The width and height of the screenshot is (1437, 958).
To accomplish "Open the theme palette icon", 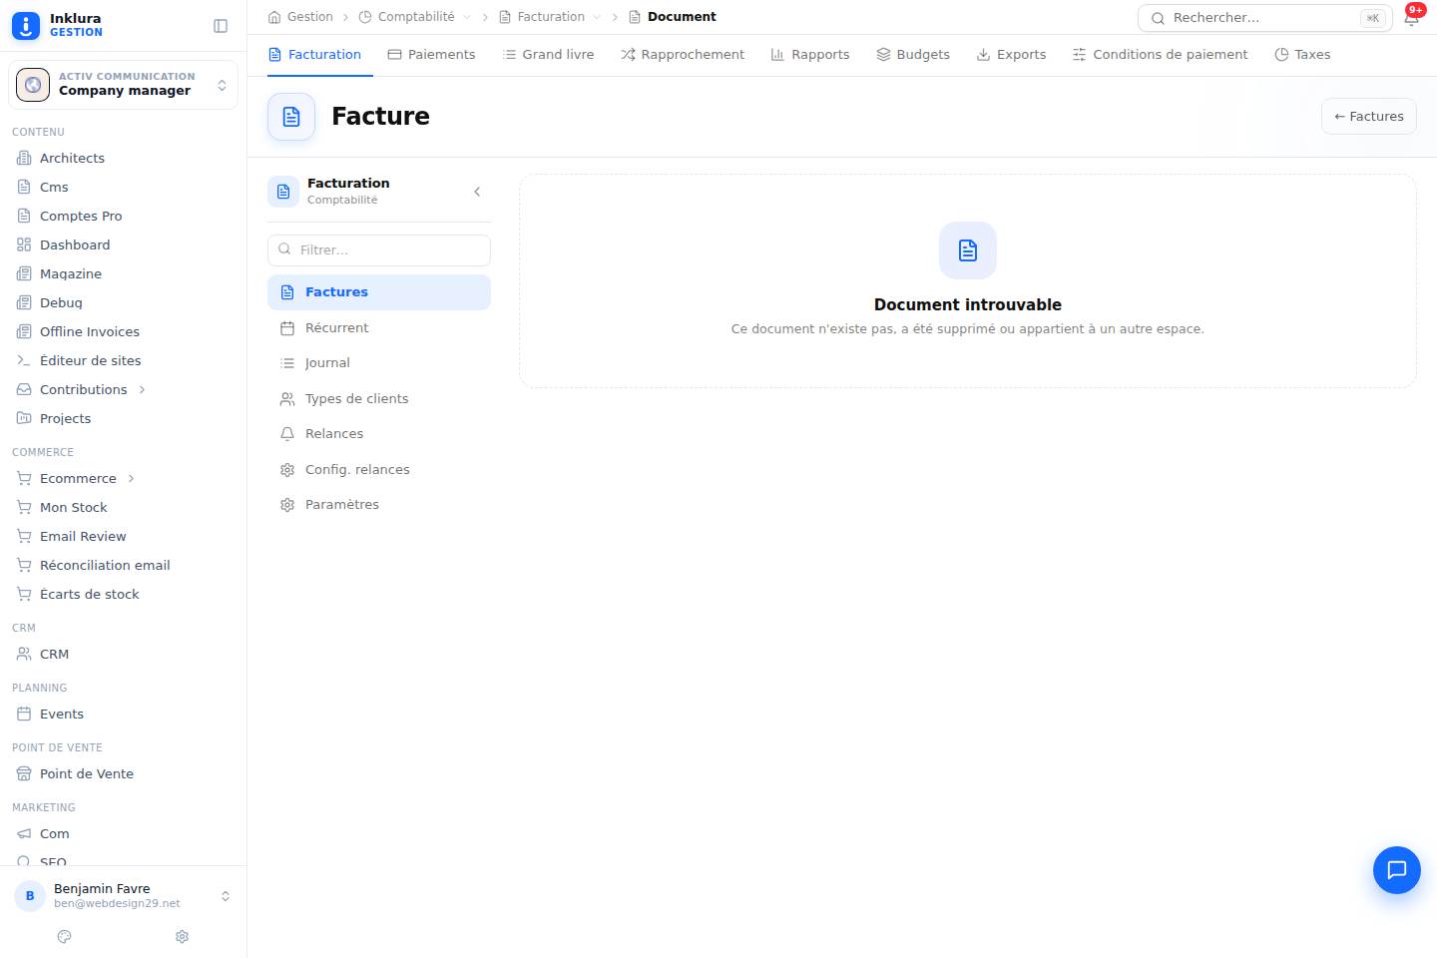I will tap(65, 937).
